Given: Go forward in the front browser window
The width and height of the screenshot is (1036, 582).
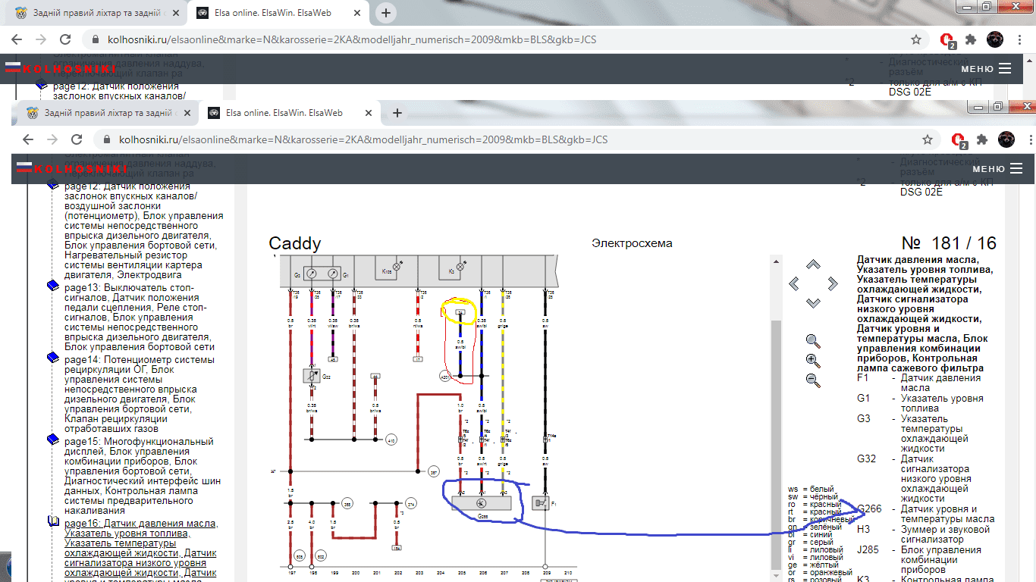Looking at the screenshot, I should click(x=52, y=139).
